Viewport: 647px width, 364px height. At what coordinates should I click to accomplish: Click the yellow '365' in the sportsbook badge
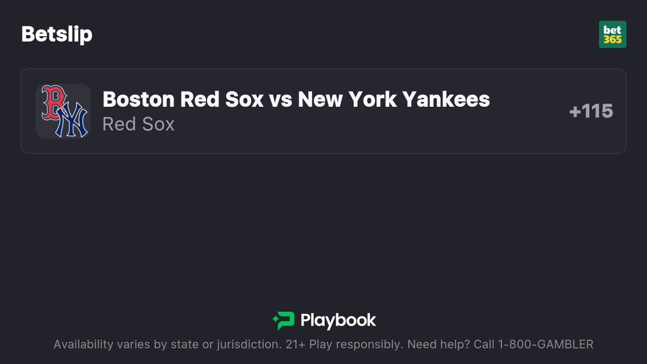tap(612, 40)
